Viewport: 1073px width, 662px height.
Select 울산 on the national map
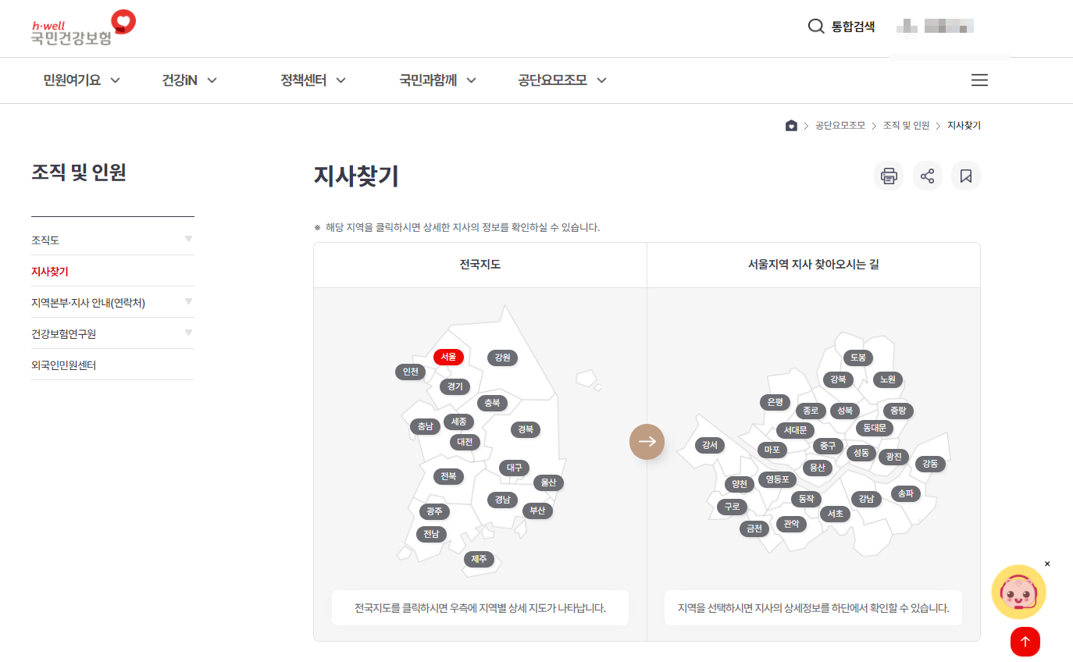(548, 482)
